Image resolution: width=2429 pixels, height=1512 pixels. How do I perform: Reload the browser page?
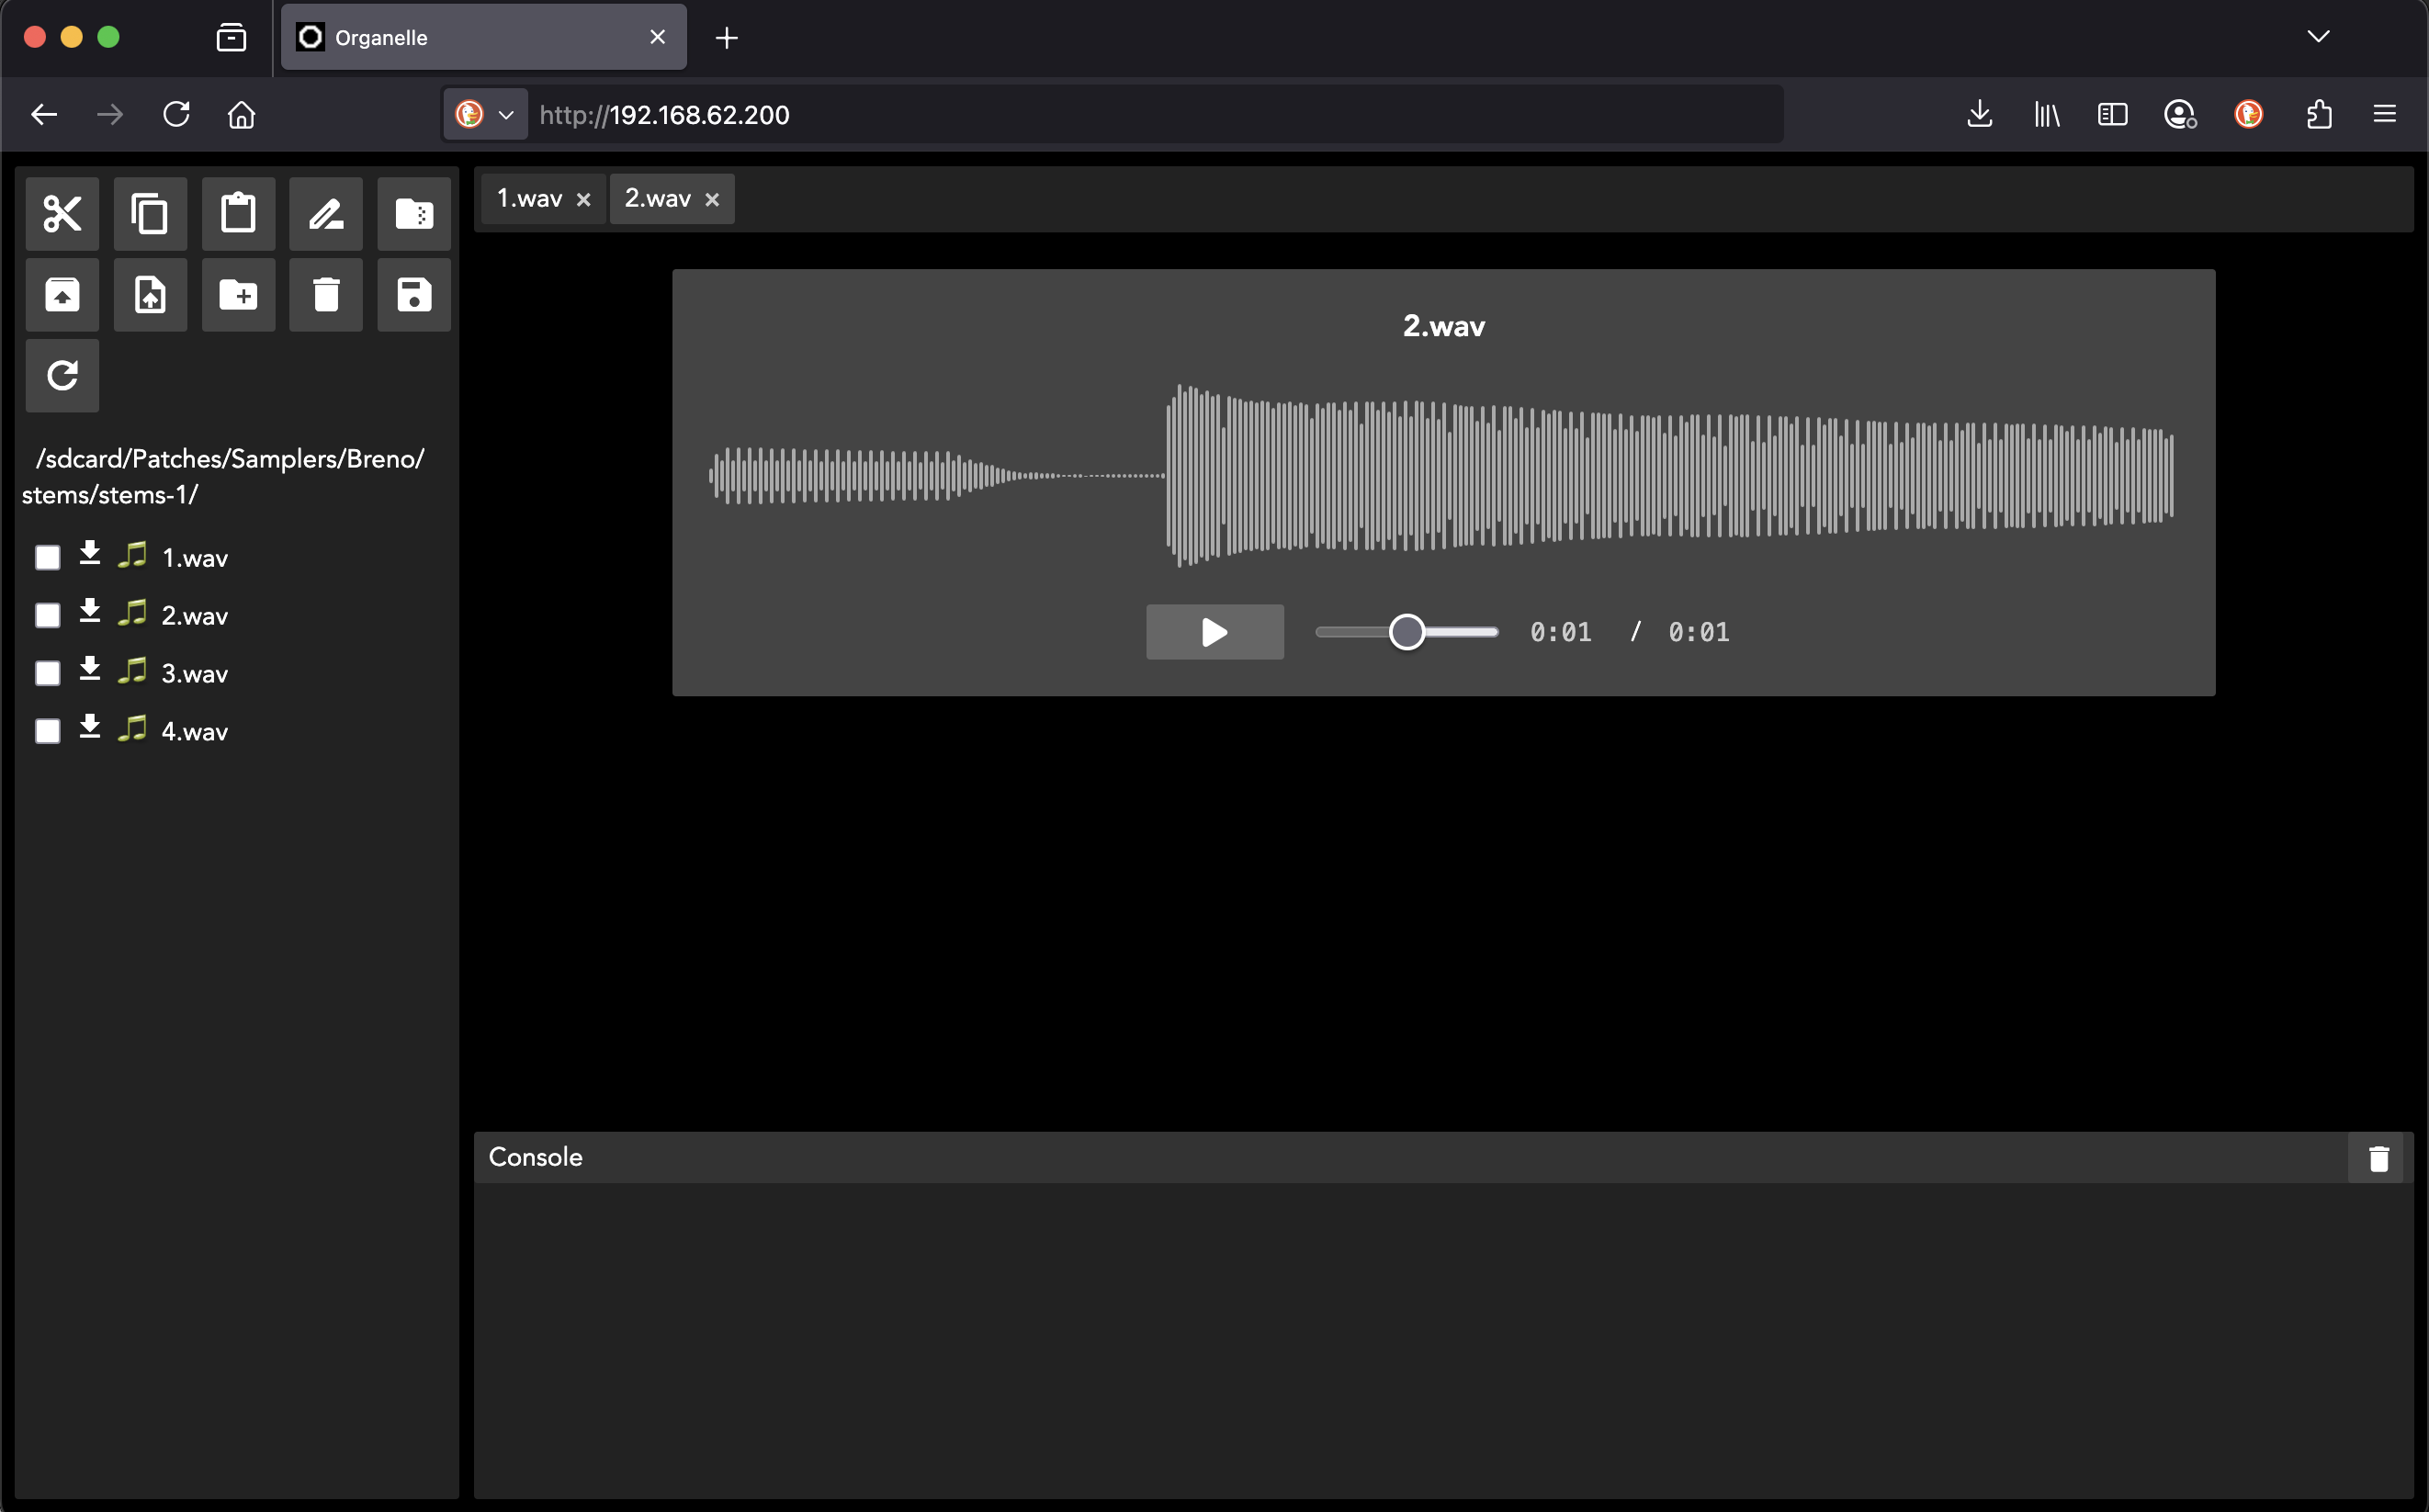pos(176,114)
